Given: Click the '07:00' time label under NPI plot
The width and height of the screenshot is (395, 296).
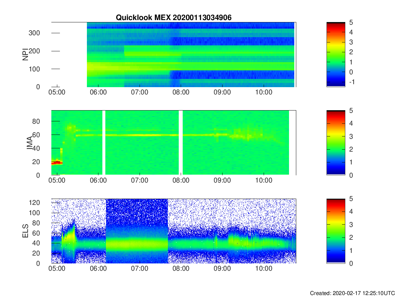Looking at the screenshot, I should [140, 92].
